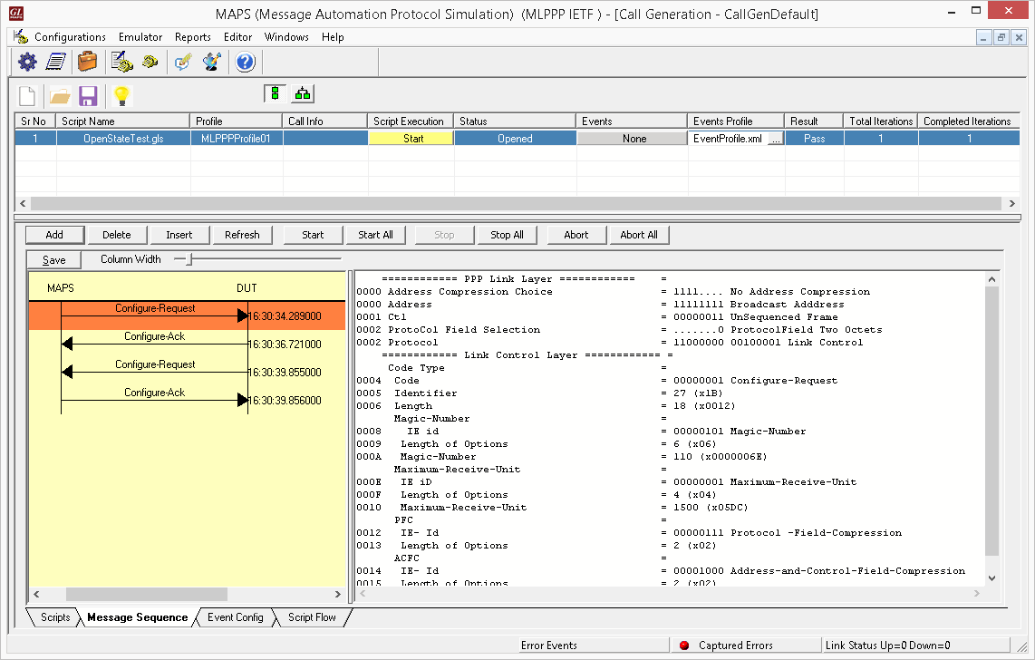Screen dimensions: 1035x660
Task: Select the OpenStateTest.gls script name cell
Action: [x=123, y=139]
